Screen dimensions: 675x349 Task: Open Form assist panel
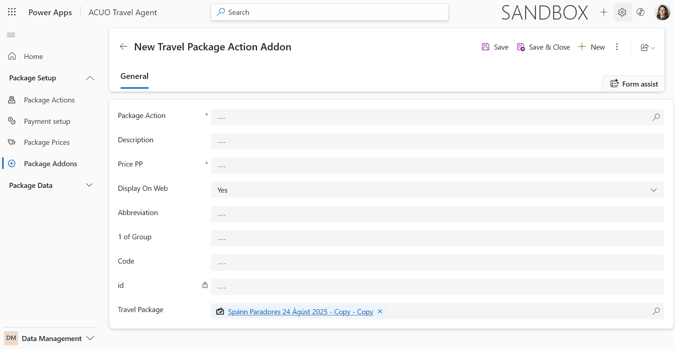point(634,84)
